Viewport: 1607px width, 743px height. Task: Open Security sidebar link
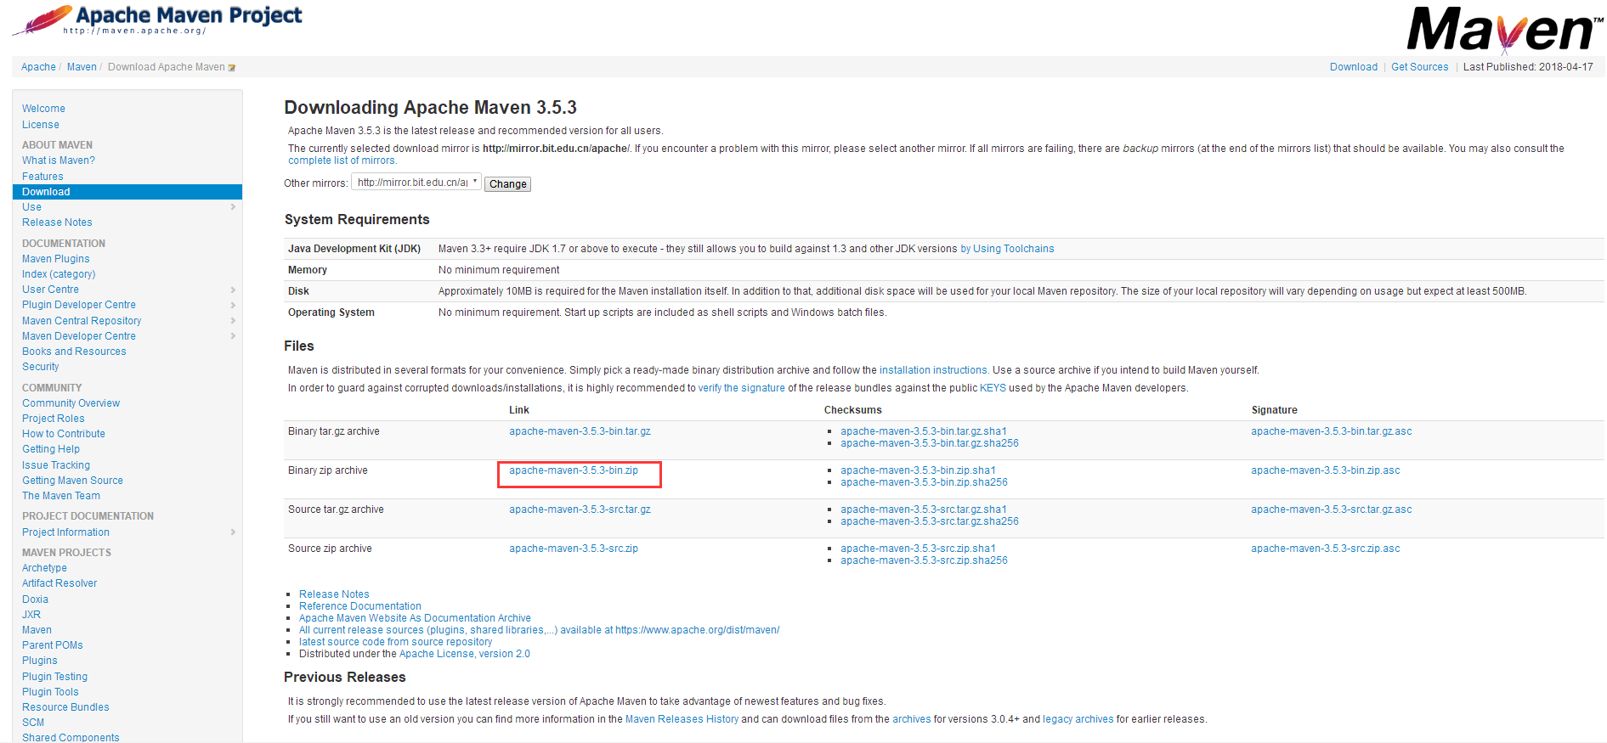click(x=41, y=367)
